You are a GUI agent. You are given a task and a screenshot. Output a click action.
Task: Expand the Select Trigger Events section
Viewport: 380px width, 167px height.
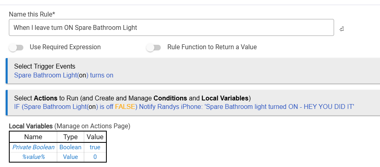(x=45, y=67)
